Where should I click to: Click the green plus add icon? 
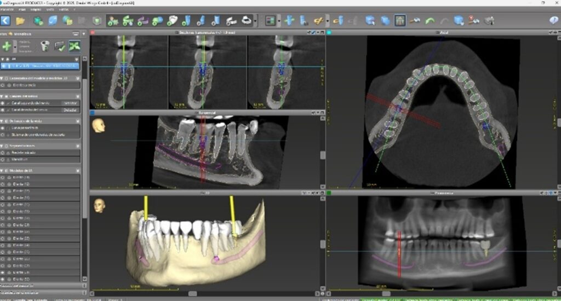(x=6, y=46)
